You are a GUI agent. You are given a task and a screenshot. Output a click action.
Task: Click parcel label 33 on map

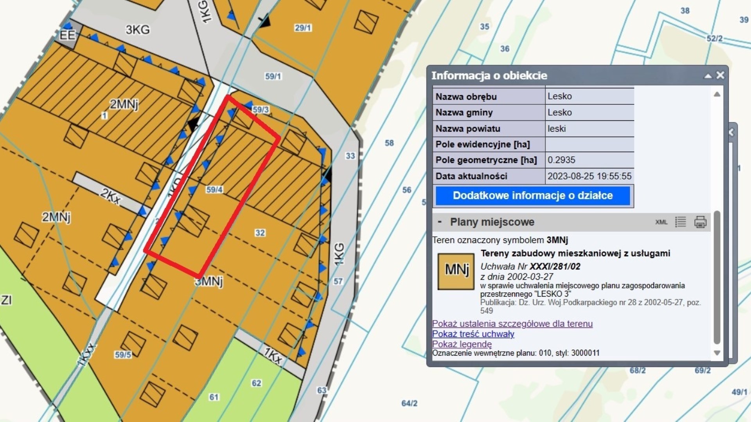pyautogui.click(x=350, y=156)
